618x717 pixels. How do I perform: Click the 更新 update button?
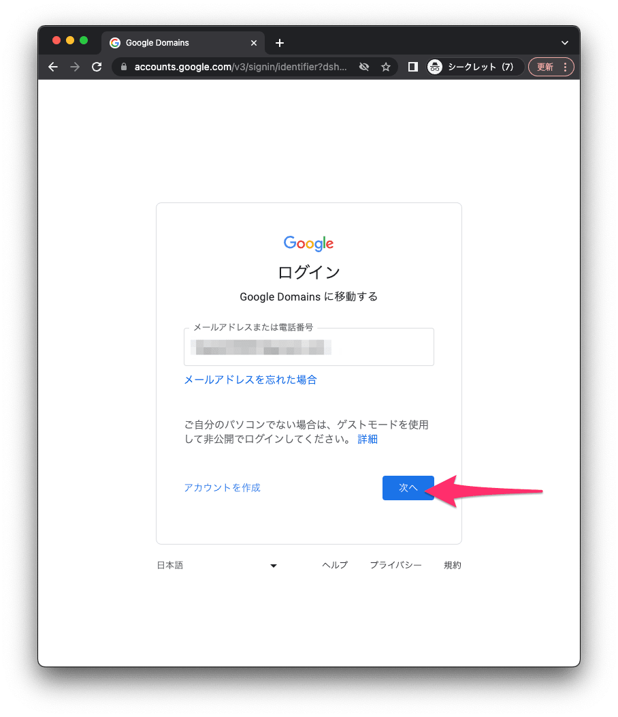tap(545, 67)
